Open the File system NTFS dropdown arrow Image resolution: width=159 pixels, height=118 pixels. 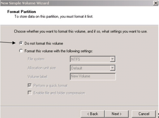coord(113,59)
